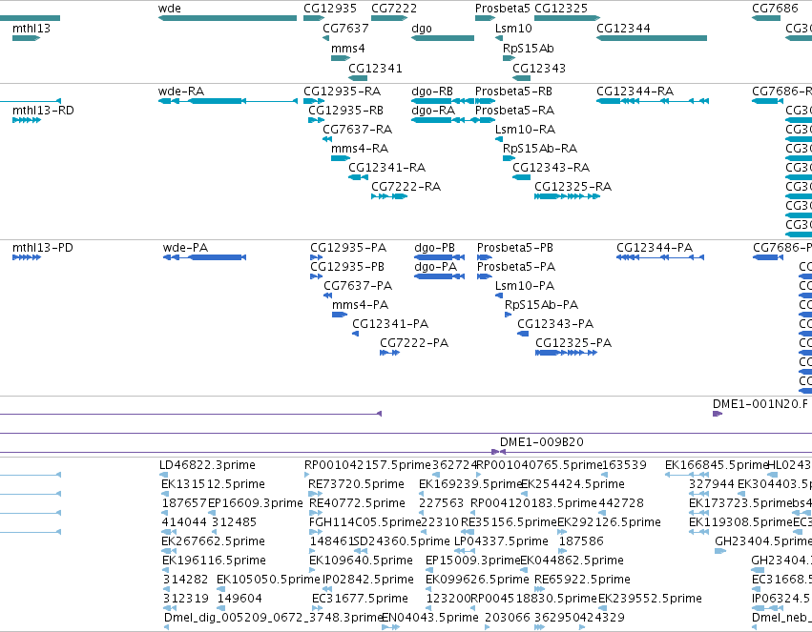This screenshot has height=632, width=812.
Task: Click the CG12935-RA transcript label
Action: pos(342,91)
